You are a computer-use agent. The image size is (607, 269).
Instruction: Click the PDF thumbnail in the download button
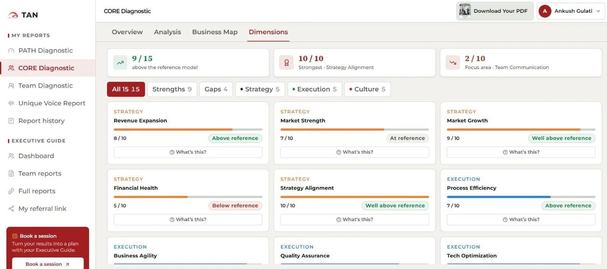coord(465,11)
